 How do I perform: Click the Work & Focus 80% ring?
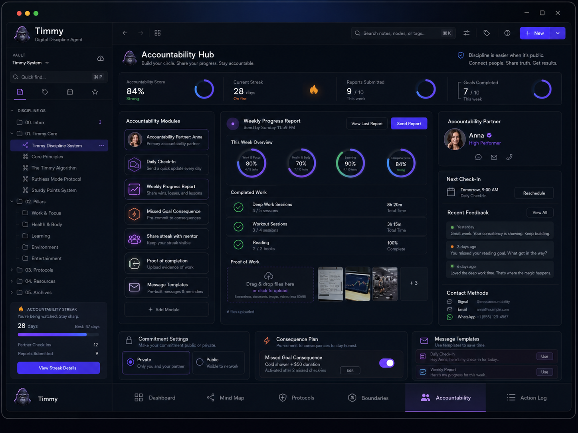251,163
